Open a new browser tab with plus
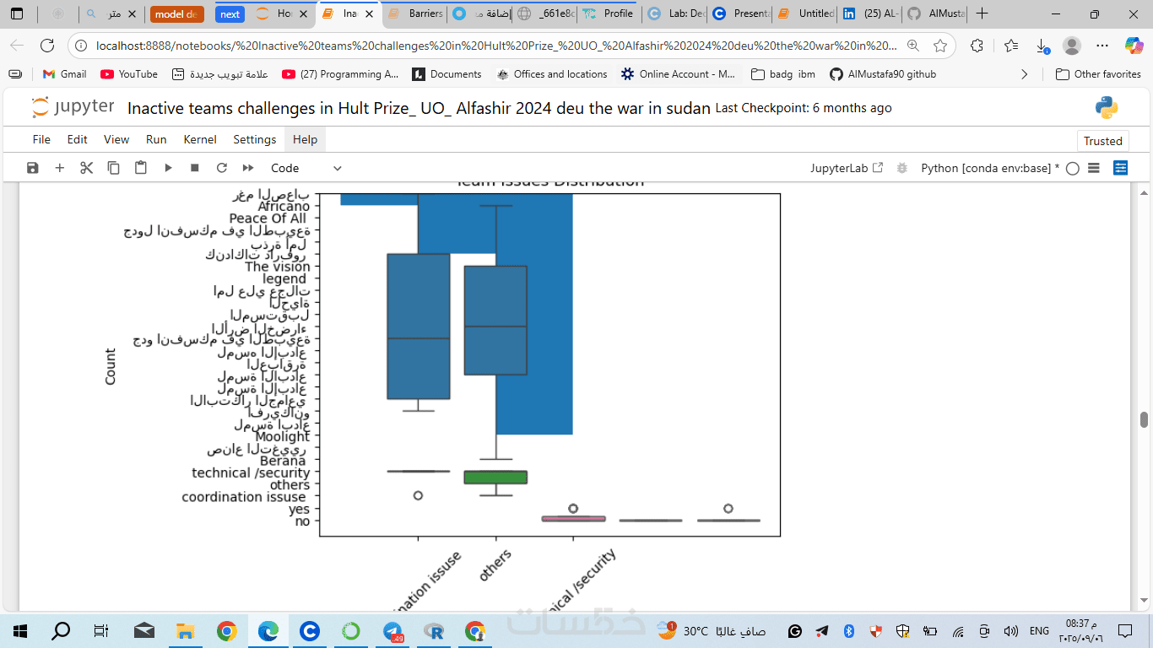This screenshot has height=648, width=1153. [x=982, y=13]
